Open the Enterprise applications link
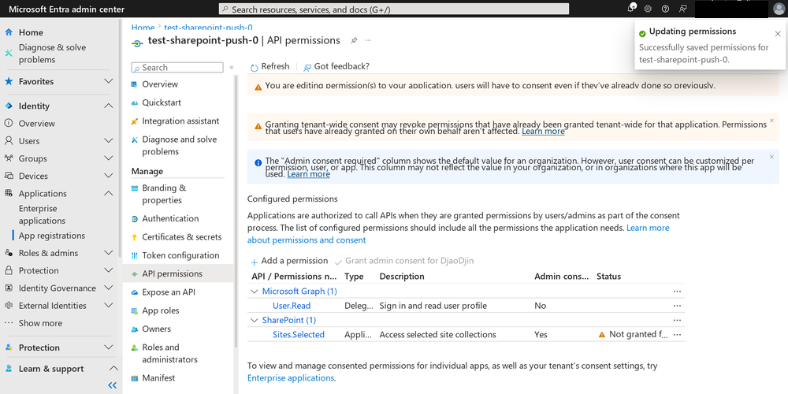 pos(291,378)
